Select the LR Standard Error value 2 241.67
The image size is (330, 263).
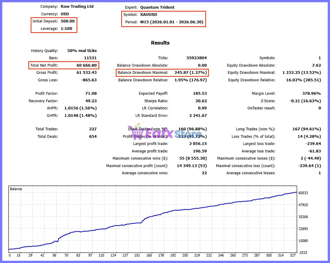[198, 116]
